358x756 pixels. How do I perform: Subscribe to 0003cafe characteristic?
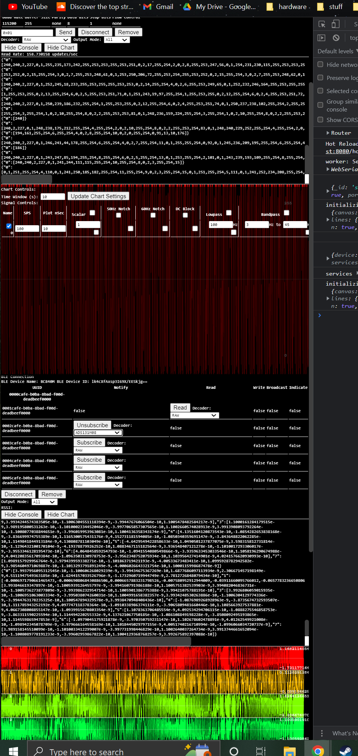tap(89, 443)
